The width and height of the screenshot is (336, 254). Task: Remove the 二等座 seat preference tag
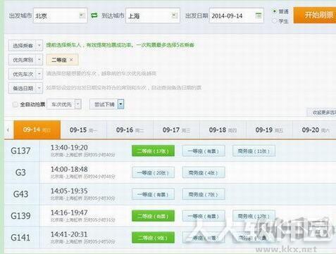(x=71, y=60)
